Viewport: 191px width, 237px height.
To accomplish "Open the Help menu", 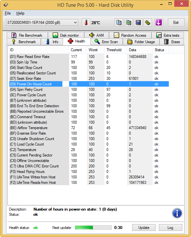I will (20, 13).
